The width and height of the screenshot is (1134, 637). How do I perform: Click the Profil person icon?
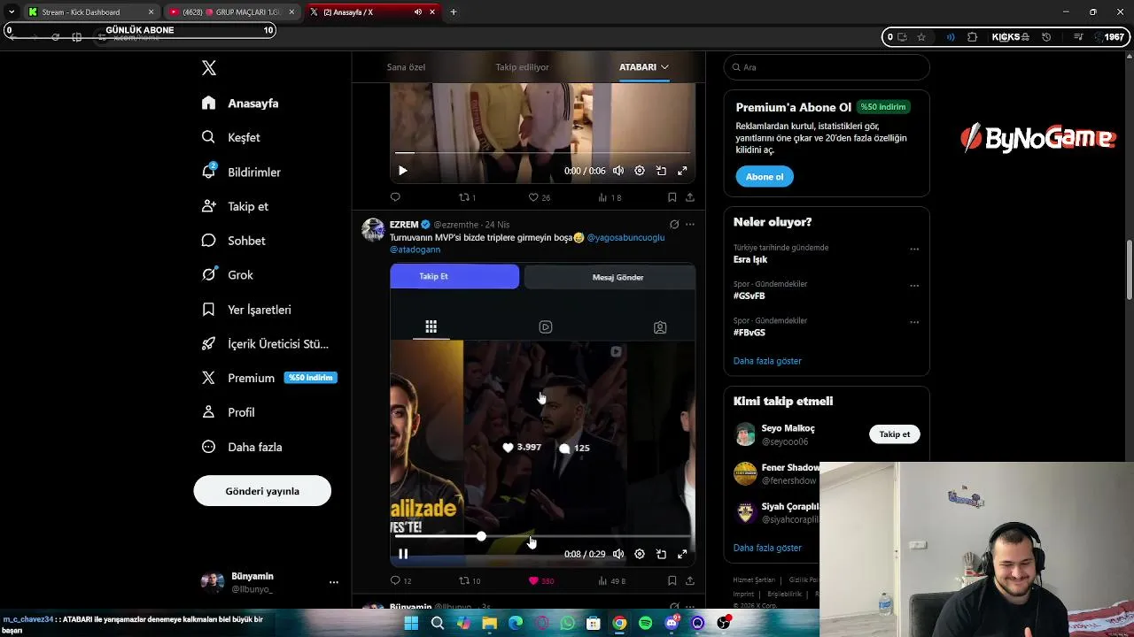pyautogui.click(x=209, y=412)
